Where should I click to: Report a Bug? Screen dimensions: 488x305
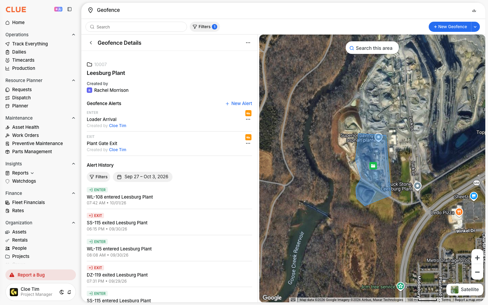(41, 275)
